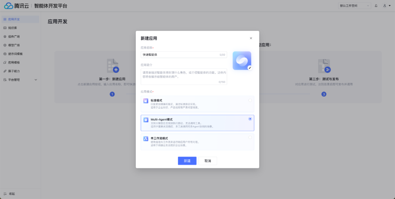Click the 取消 button

208,161
